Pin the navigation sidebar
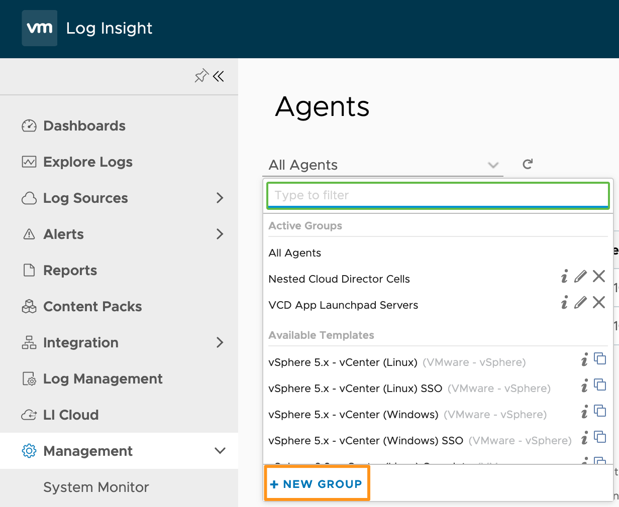The width and height of the screenshot is (619, 507). point(201,76)
